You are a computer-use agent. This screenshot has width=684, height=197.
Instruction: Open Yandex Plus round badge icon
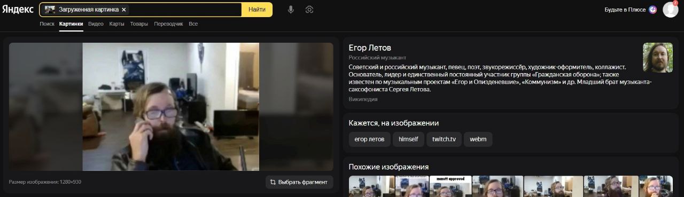(x=652, y=10)
